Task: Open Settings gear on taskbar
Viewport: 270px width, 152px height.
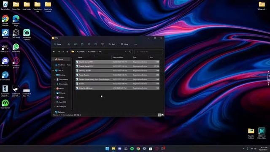Action: 144,149
